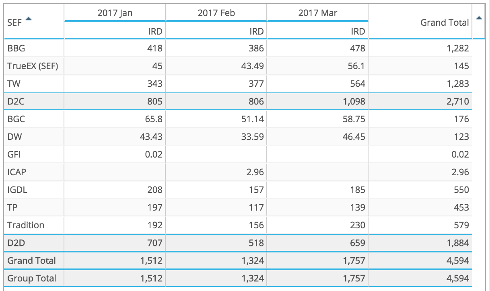The width and height of the screenshot is (490, 291).
Task: Click TW's 2017 Mar value 564
Action: coord(358,84)
